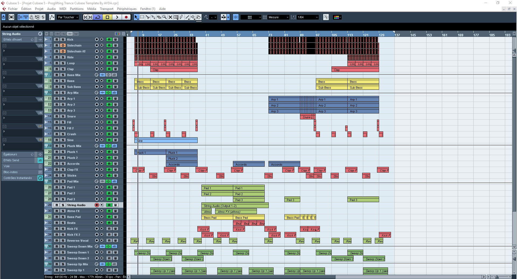The height and width of the screenshot is (279, 517).
Task: Open the Périphériques menu
Action: (127, 9)
